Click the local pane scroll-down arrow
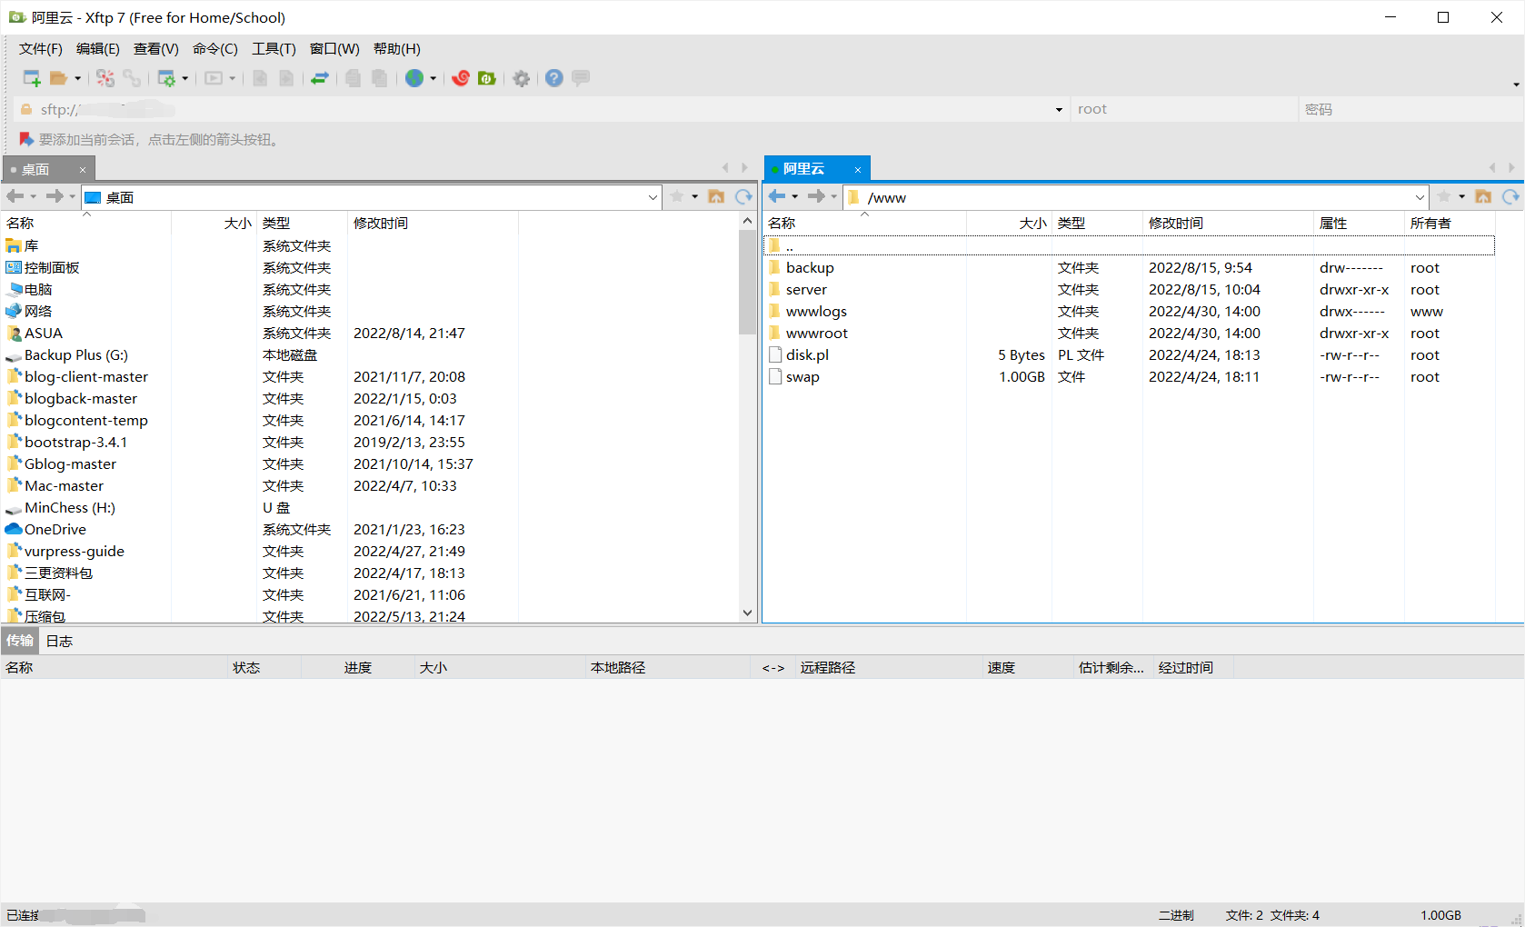Image resolution: width=1525 pixels, height=927 pixels. 747,613
